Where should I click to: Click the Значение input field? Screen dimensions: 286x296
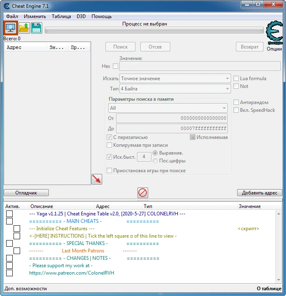click(200, 66)
